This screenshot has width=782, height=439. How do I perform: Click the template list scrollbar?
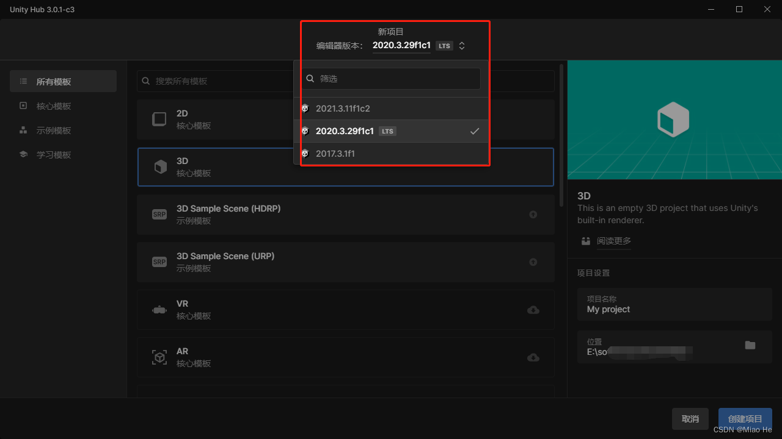561,135
